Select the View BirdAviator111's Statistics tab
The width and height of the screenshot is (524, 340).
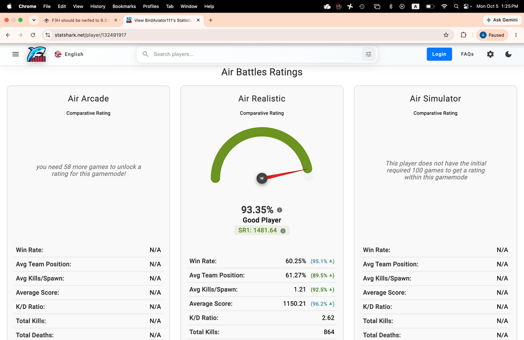click(x=163, y=20)
